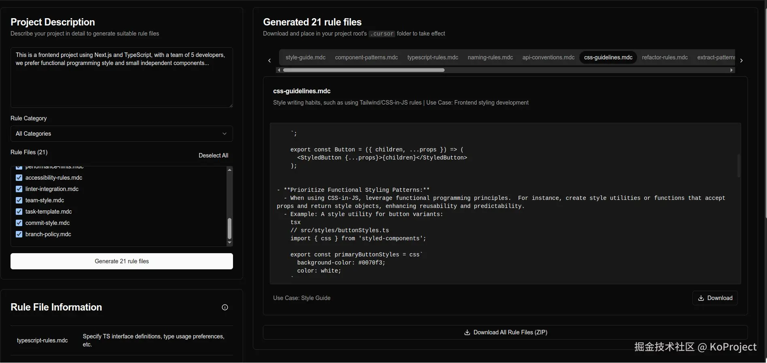This screenshot has width=767, height=363.
Task: Click the rule list scrollbar down arrow
Action: pos(229,243)
